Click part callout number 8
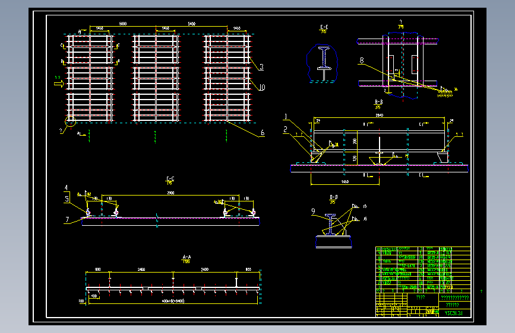Screen dimensions: 515x333 click(x=362, y=60)
